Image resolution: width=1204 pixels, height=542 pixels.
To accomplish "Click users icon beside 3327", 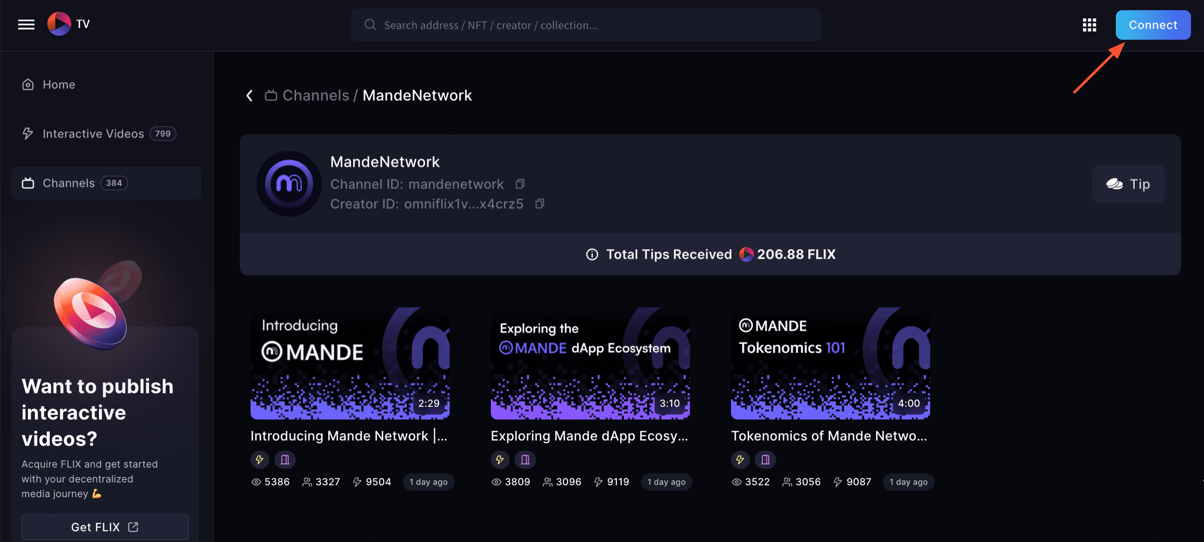I will coord(307,482).
